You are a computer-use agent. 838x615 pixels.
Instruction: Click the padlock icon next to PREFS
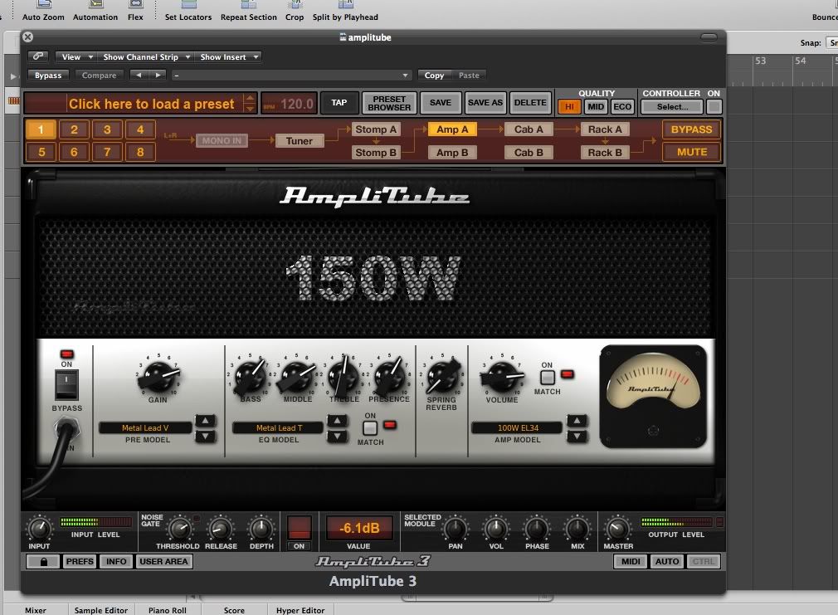[43, 562]
